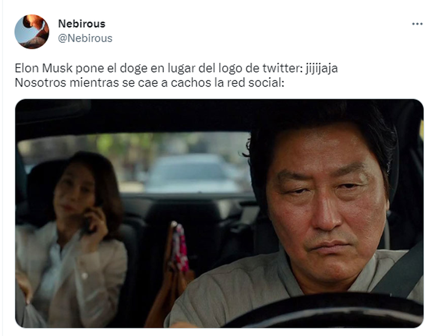Click the line starting with "Nosotros mientras"
The height and width of the screenshot is (336, 433).
coord(149,82)
